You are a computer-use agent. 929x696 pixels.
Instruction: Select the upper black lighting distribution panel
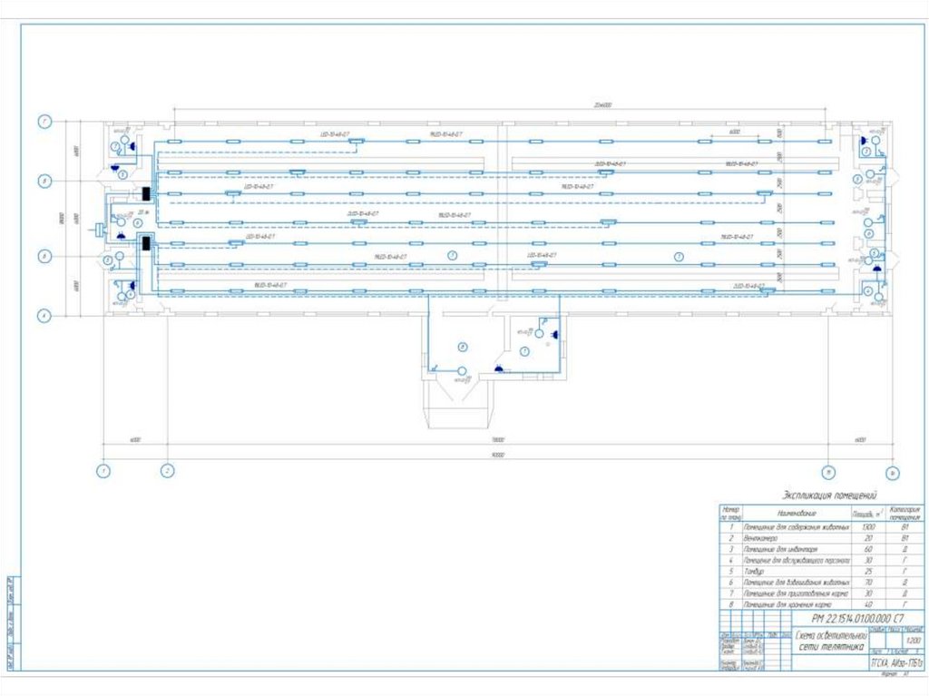146,194
